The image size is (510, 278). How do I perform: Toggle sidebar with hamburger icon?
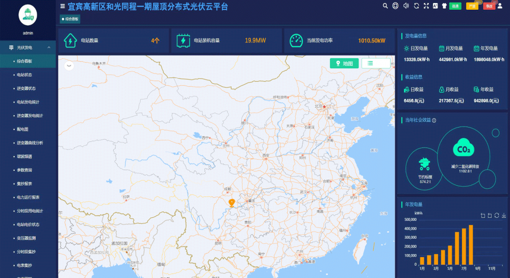pyautogui.click(x=62, y=6)
